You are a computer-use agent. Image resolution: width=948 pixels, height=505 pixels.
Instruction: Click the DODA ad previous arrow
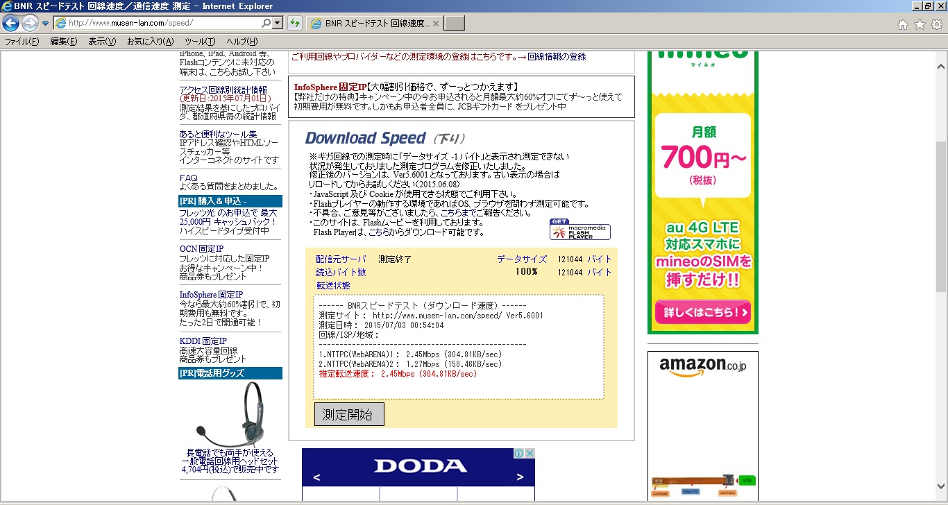[316, 477]
